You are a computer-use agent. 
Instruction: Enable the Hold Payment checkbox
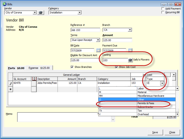(163, 9)
